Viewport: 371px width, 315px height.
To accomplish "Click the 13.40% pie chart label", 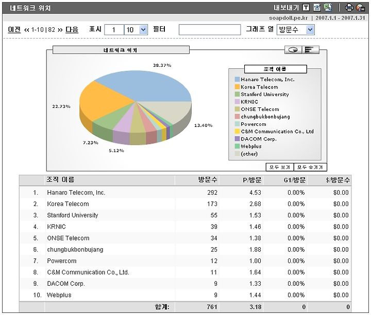I will pos(203,125).
